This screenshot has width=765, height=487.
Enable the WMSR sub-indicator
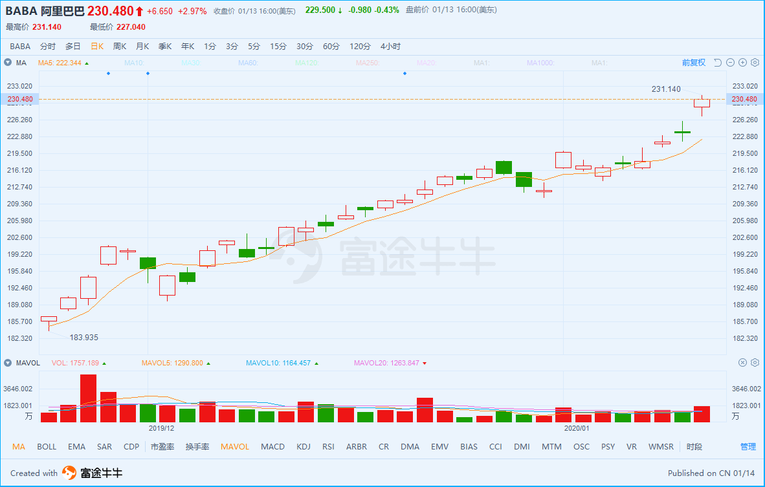pyautogui.click(x=661, y=446)
